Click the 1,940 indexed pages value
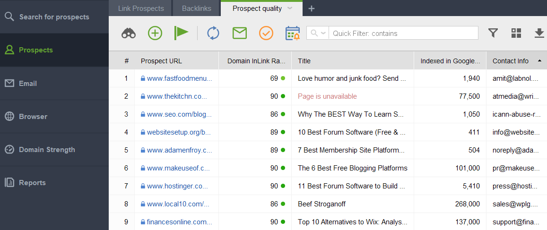This screenshot has width=547, height=230. 471,78
